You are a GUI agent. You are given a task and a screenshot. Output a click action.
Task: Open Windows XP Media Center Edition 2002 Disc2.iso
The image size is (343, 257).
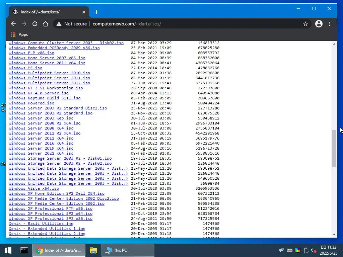point(64,198)
